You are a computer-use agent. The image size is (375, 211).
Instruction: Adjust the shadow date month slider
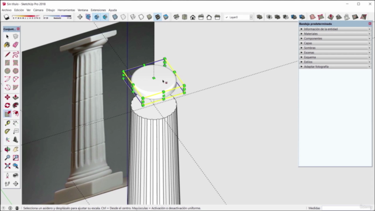point(26,17)
